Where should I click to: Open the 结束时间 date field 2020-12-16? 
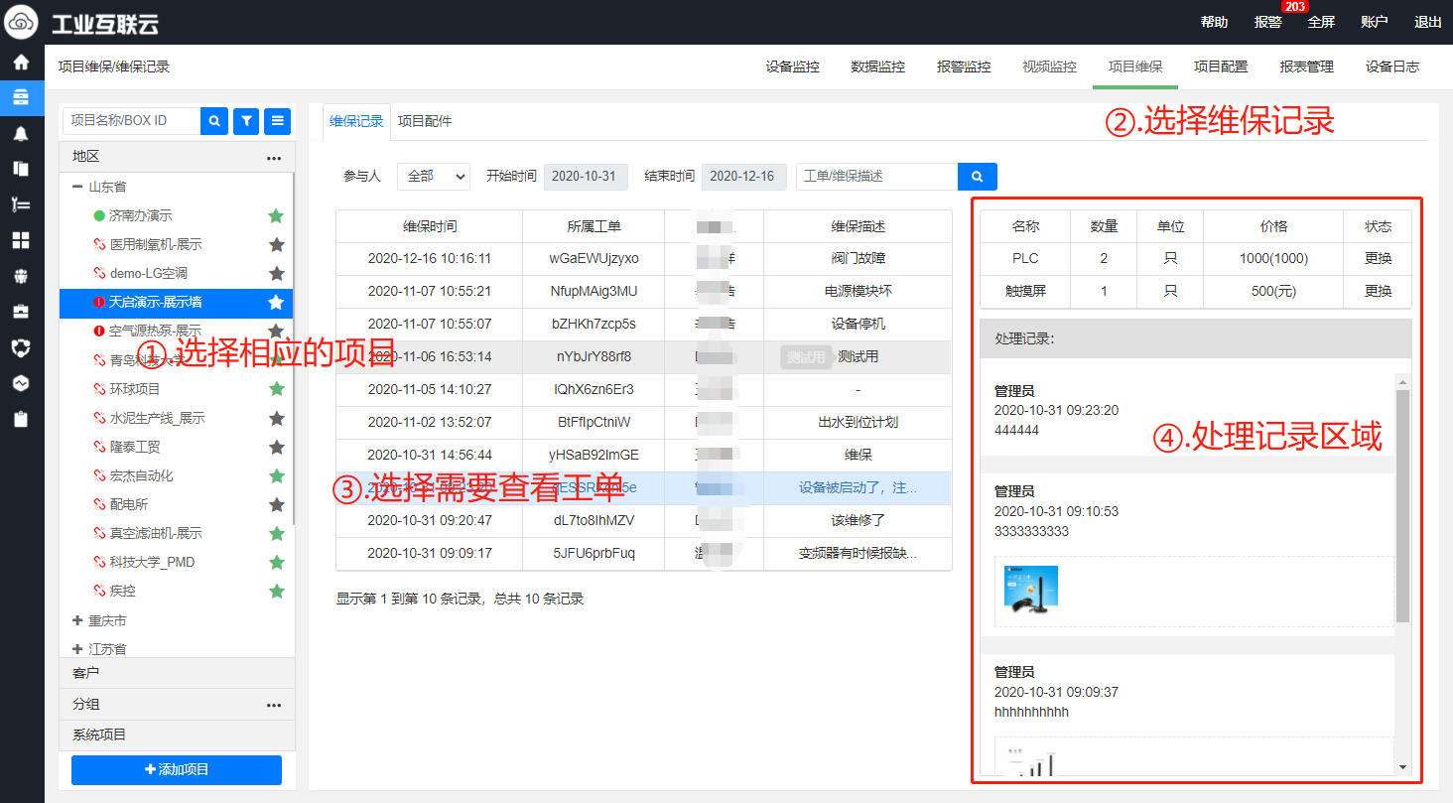coord(743,176)
